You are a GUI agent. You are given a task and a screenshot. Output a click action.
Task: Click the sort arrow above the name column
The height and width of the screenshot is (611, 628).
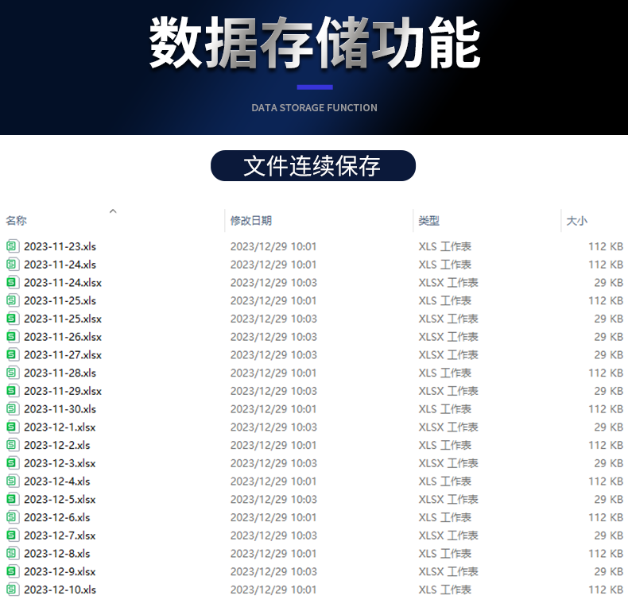113,211
